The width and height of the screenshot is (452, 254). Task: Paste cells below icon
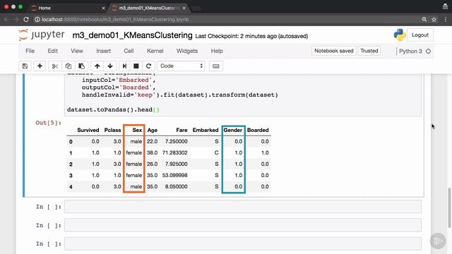pyautogui.click(x=82, y=66)
